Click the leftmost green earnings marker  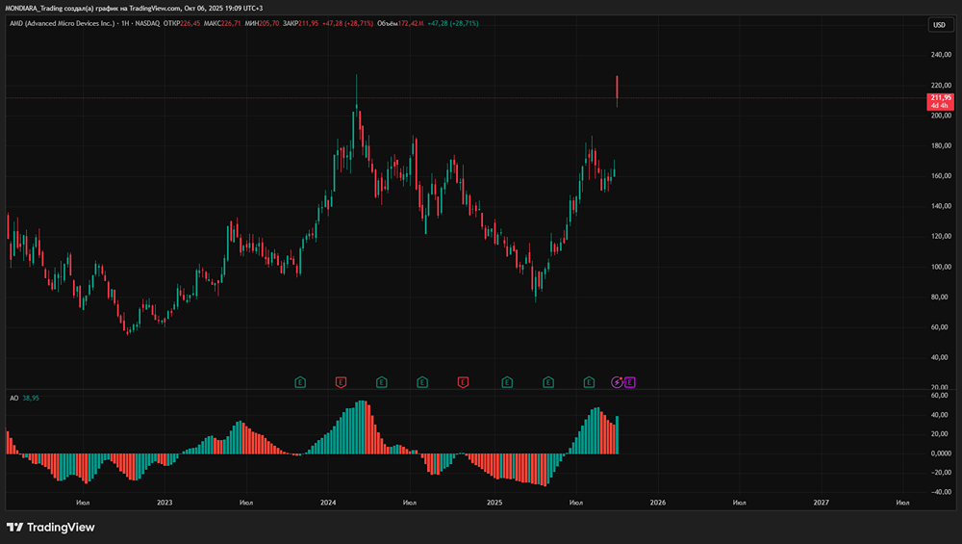(x=300, y=382)
